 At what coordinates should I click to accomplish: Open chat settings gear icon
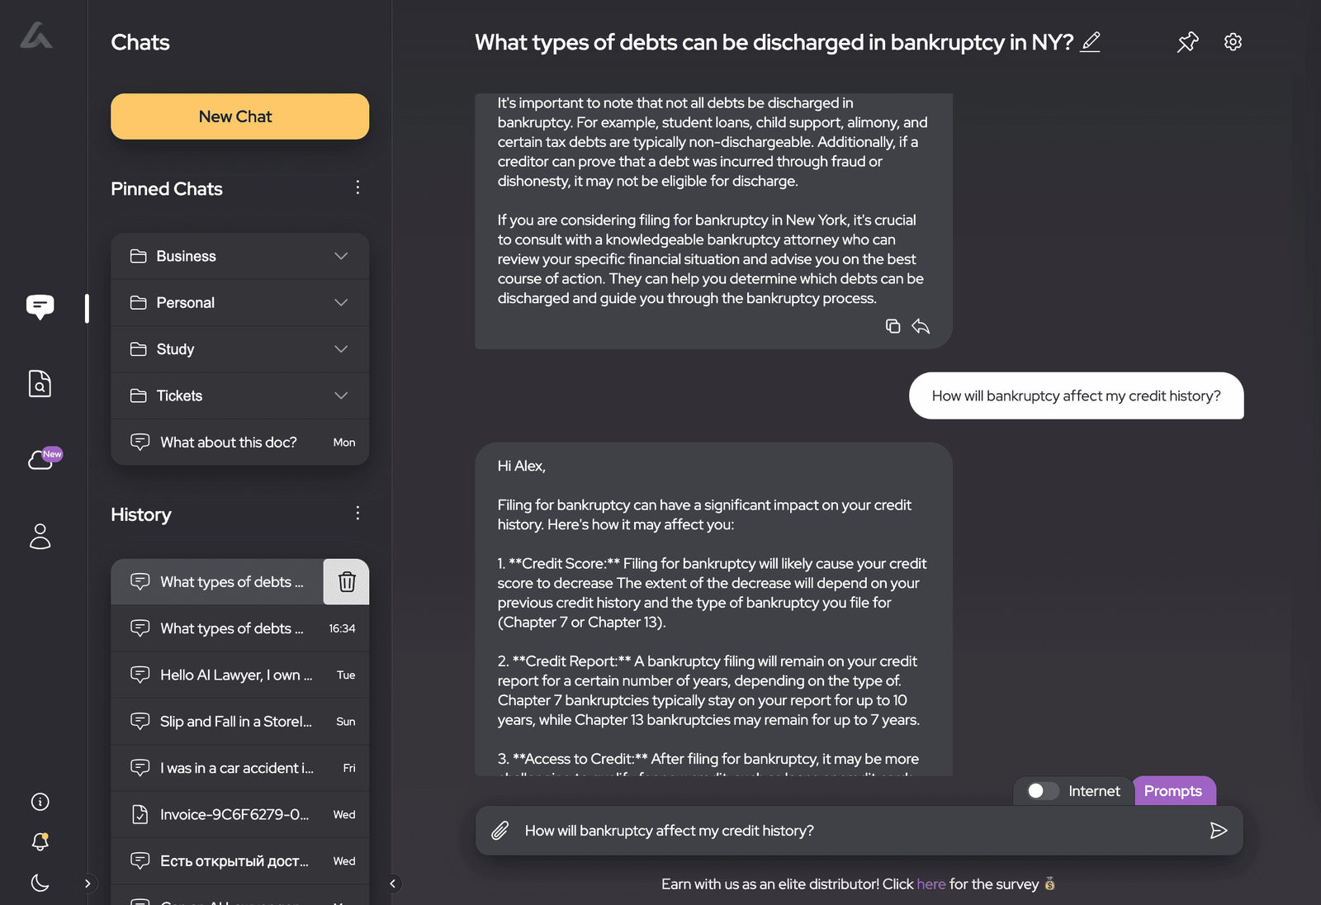pyautogui.click(x=1233, y=42)
